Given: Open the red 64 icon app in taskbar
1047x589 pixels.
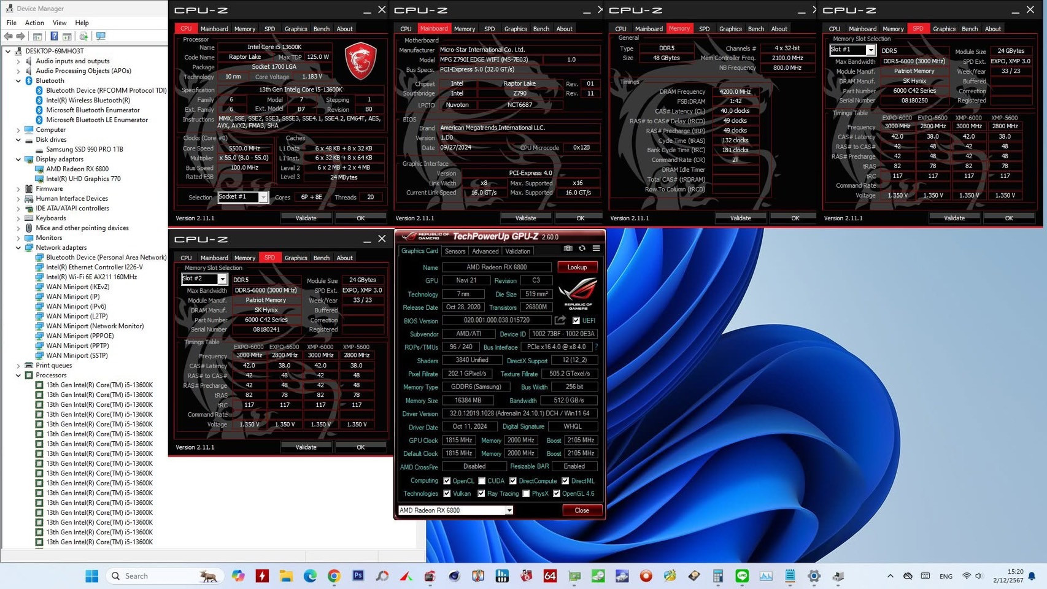Looking at the screenshot, I should (550, 576).
